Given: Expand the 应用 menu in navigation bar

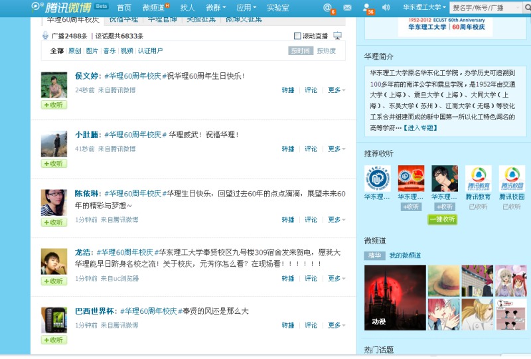Looking at the screenshot, I should (247, 7).
